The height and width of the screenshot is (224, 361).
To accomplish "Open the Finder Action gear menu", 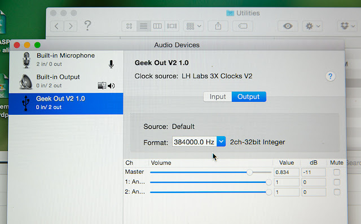I will point(312,26).
